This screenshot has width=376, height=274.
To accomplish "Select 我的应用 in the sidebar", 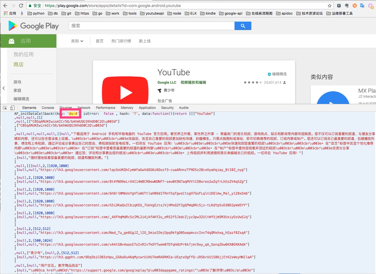I will coord(24,54).
